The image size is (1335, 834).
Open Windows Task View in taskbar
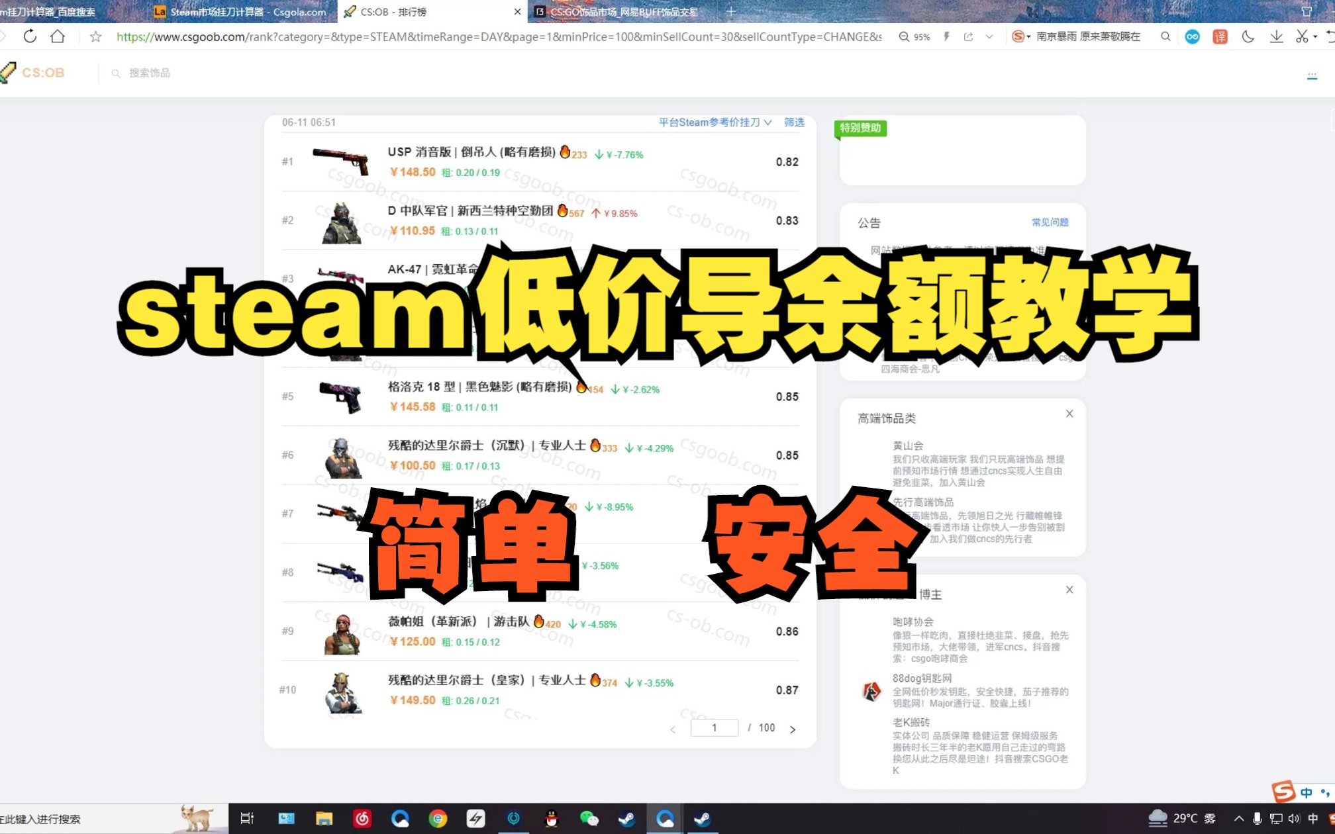(247, 819)
